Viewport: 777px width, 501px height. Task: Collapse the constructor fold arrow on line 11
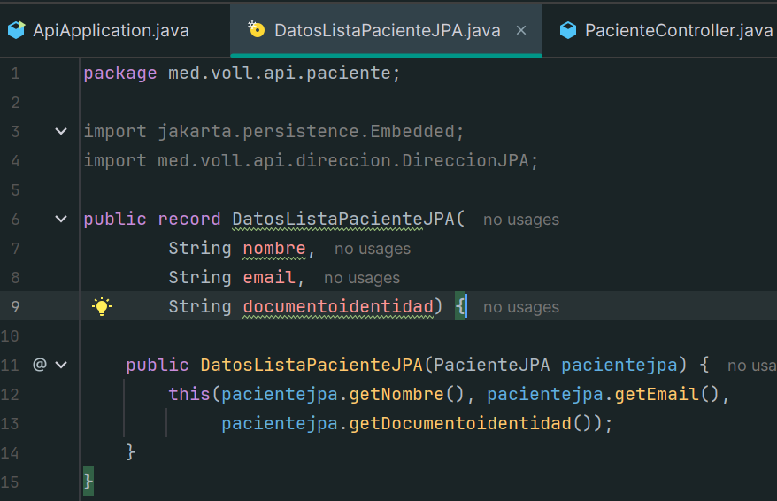(61, 366)
